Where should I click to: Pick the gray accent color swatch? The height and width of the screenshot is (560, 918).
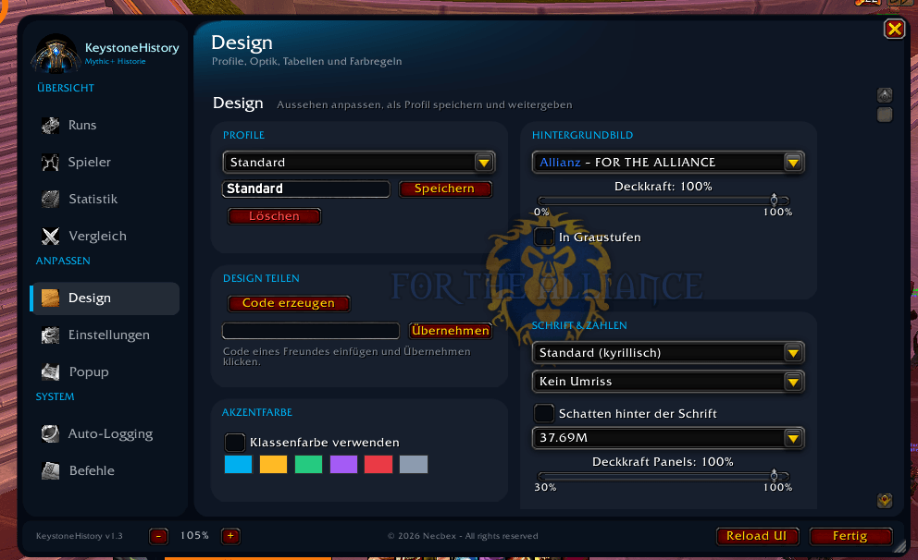414,464
